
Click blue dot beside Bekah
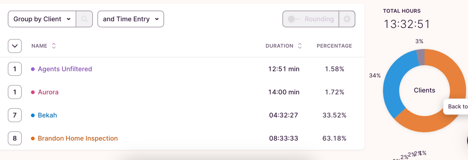point(33,116)
